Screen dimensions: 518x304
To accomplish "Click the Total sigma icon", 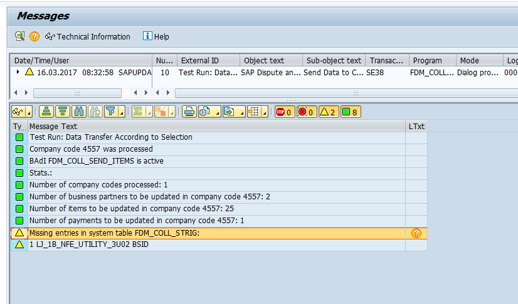I will click(x=138, y=112).
